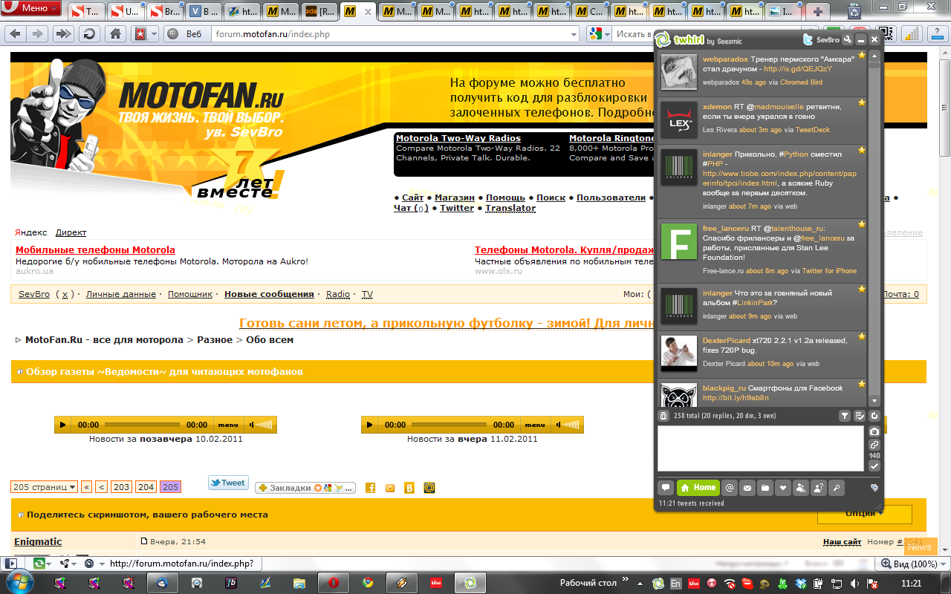This screenshot has width=951, height=594.
Task: Open the xdemon avatar thumbnail
Action: pyautogui.click(x=679, y=120)
